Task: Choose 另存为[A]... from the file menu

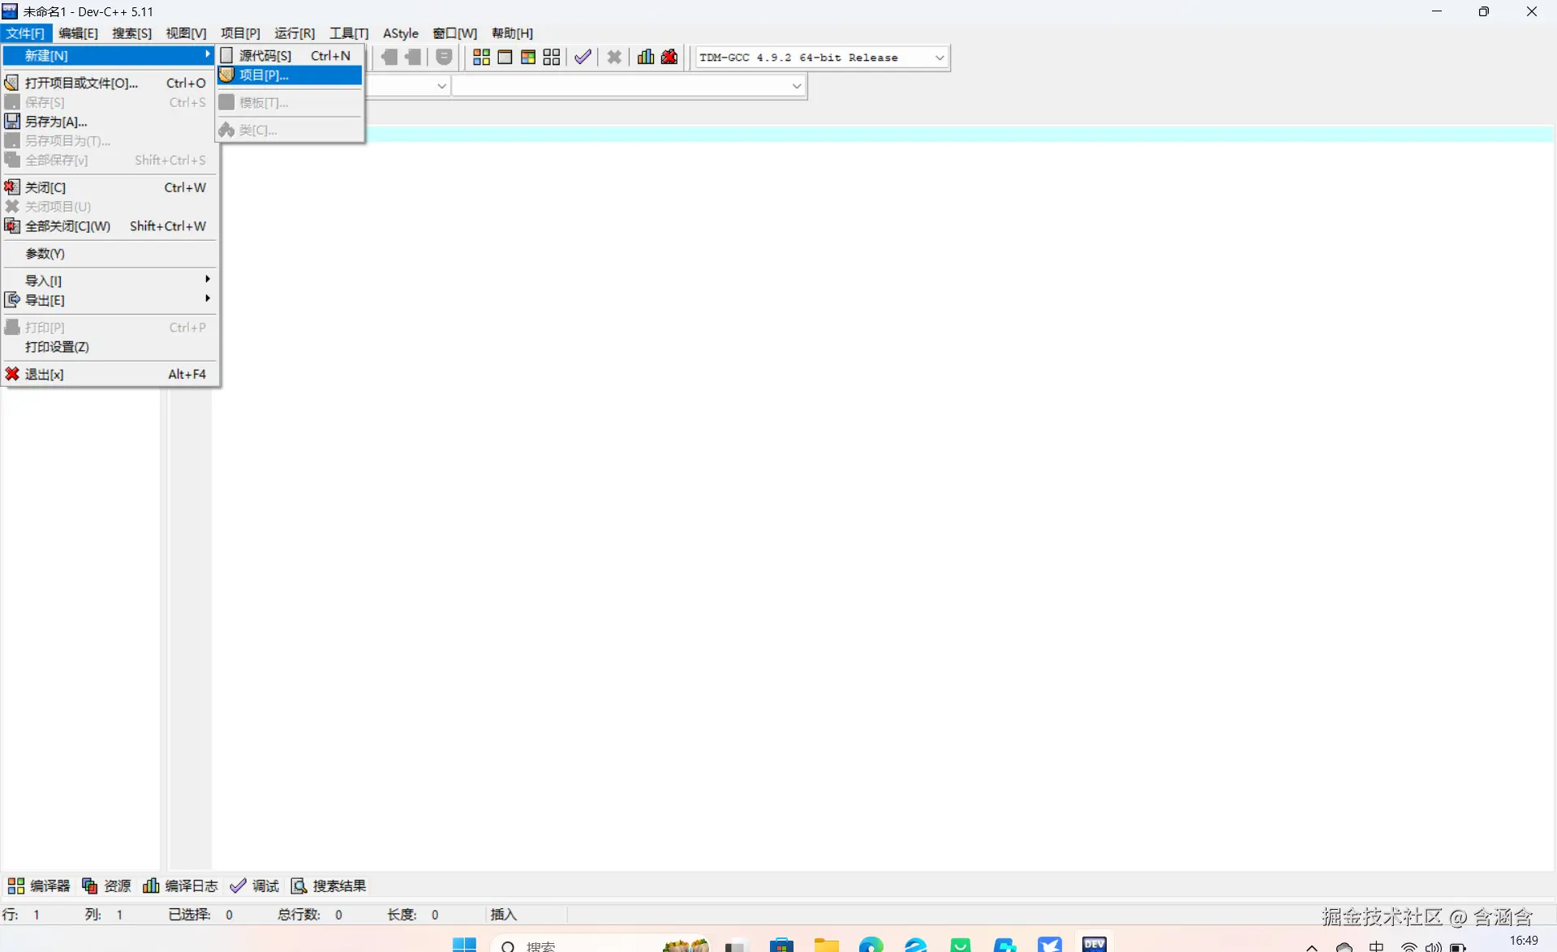Action: pos(110,122)
